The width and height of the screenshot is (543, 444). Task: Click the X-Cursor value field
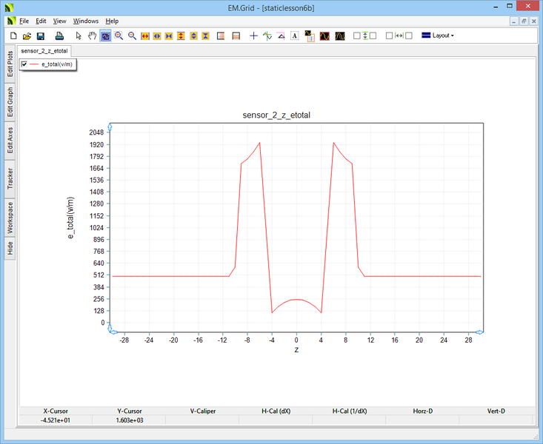(x=56, y=420)
